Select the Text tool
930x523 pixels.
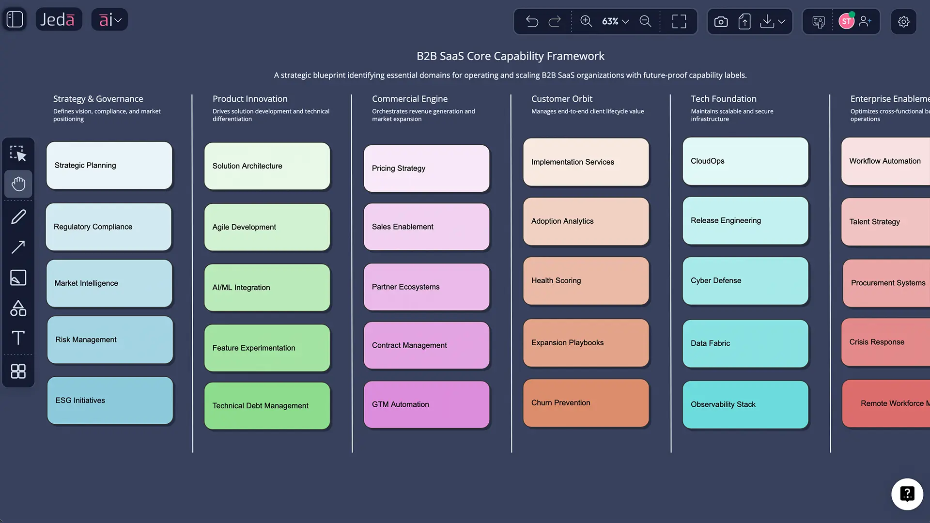18,338
